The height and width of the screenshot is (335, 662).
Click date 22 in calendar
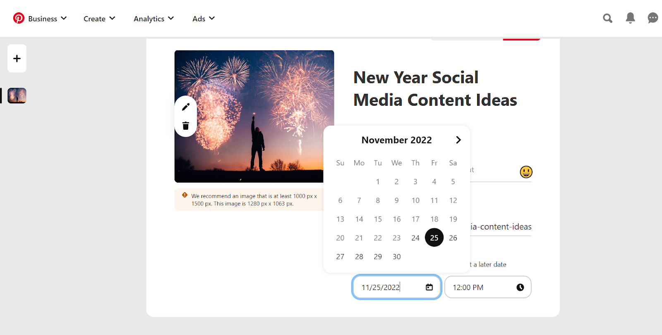pos(378,238)
